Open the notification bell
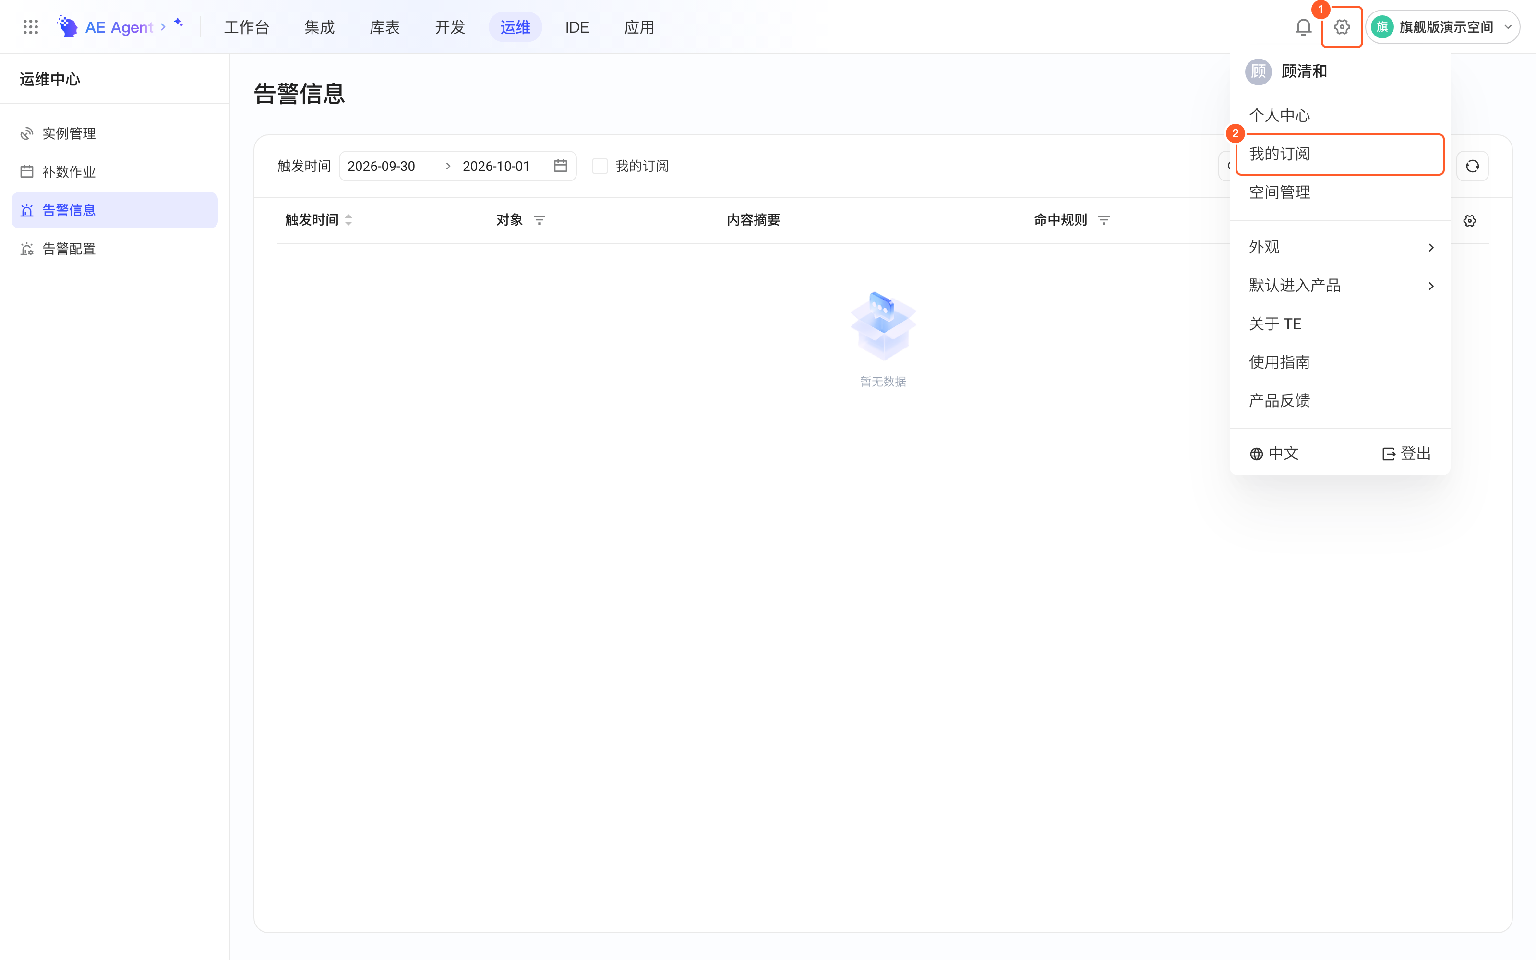The image size is (1536, 960). 1303,27
